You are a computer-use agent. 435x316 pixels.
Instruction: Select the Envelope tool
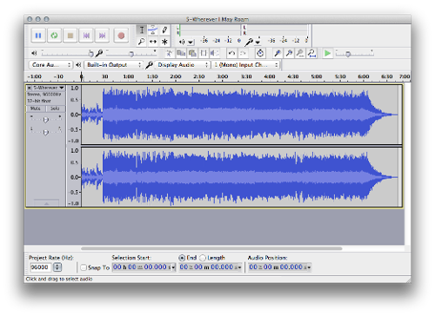[153, 30]
